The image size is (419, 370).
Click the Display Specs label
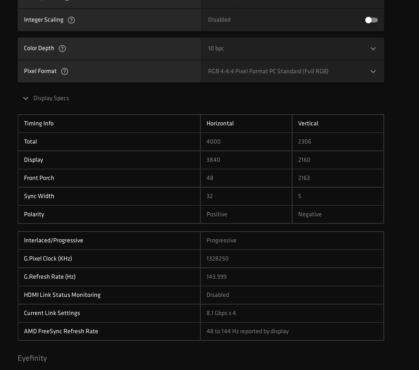(51, 98)
